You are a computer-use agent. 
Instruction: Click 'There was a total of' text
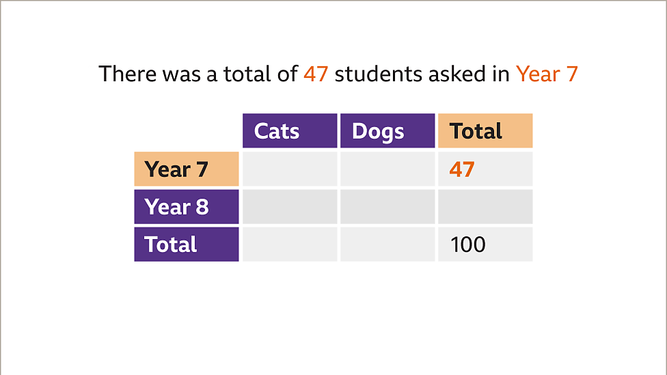(198, 74)
